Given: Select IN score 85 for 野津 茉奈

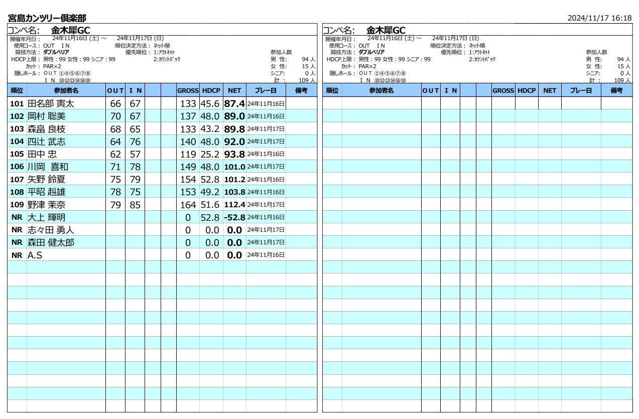Looking at the screenshot, I should pos(135,205).
